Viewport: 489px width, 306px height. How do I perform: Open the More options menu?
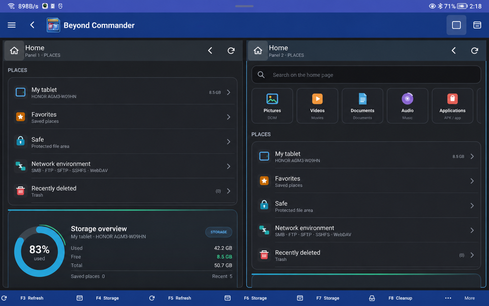(x=470, y=298)
